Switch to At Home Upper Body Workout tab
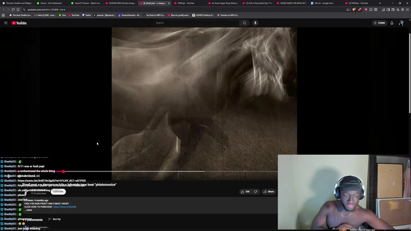The width and height of the screenshot is (411, 231). click(x=223, y=3)
